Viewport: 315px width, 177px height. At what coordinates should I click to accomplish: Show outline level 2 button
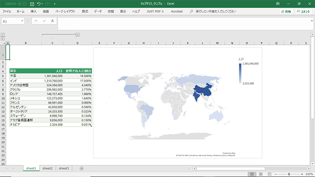3,39
